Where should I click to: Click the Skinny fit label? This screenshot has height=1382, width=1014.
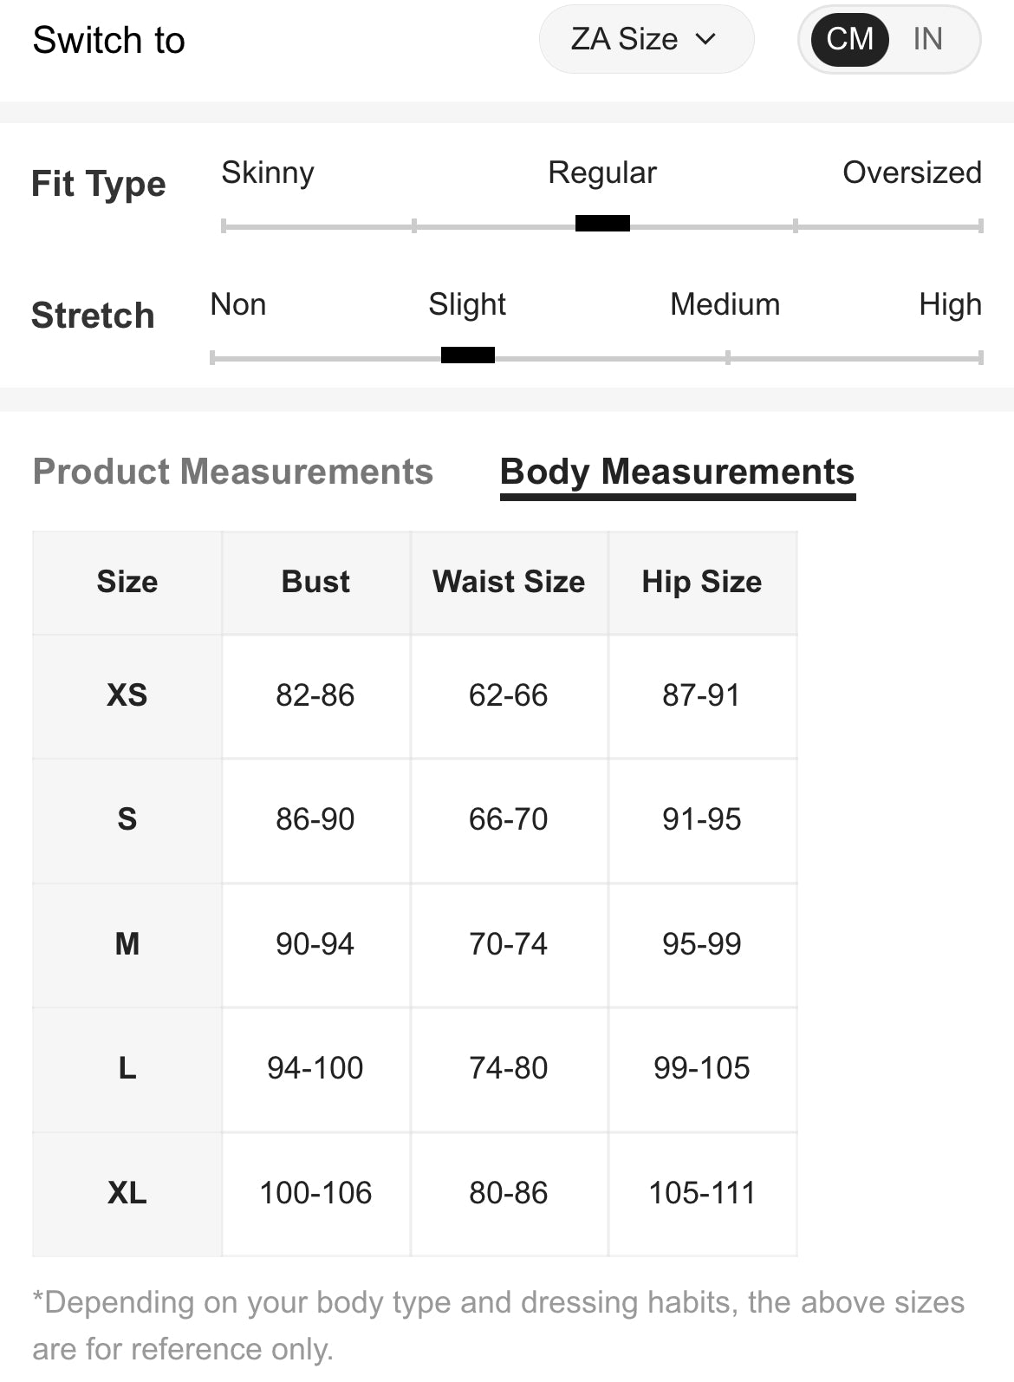tap(268, 173)
